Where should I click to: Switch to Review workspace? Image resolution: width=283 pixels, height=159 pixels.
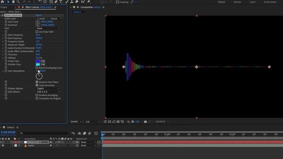point(237,2)
